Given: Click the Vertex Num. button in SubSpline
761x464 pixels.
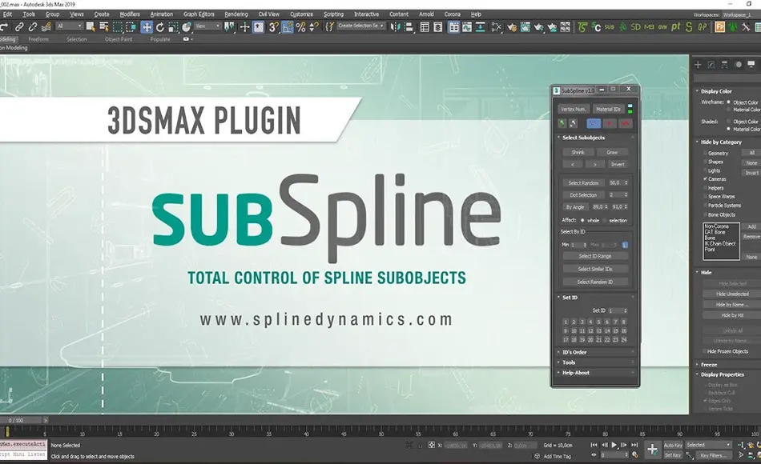Looking at the screenshot, I should pyautogui.click(x=573, y=106).
